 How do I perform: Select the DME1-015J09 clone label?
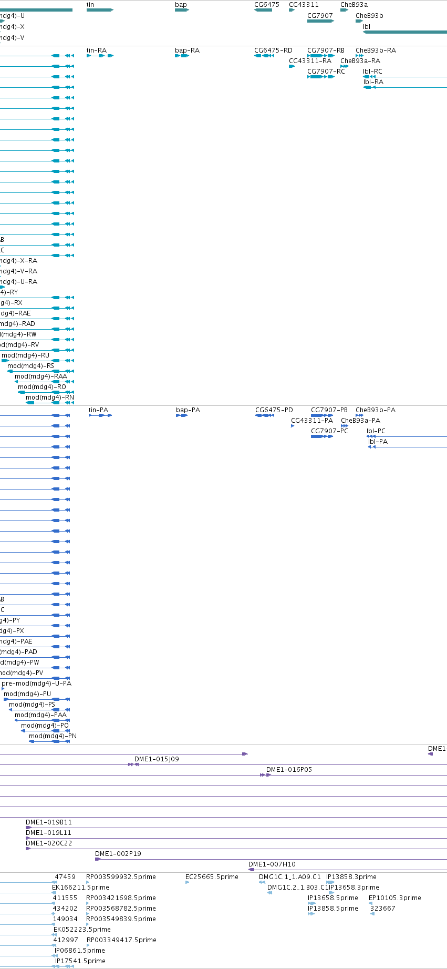point(157,759)
